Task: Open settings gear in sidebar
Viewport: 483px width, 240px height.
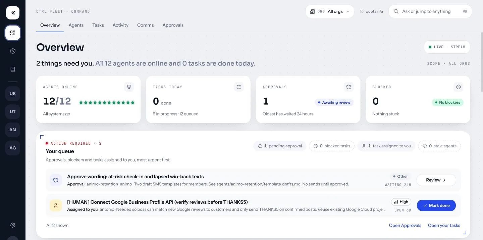Action: pos(13,225)
